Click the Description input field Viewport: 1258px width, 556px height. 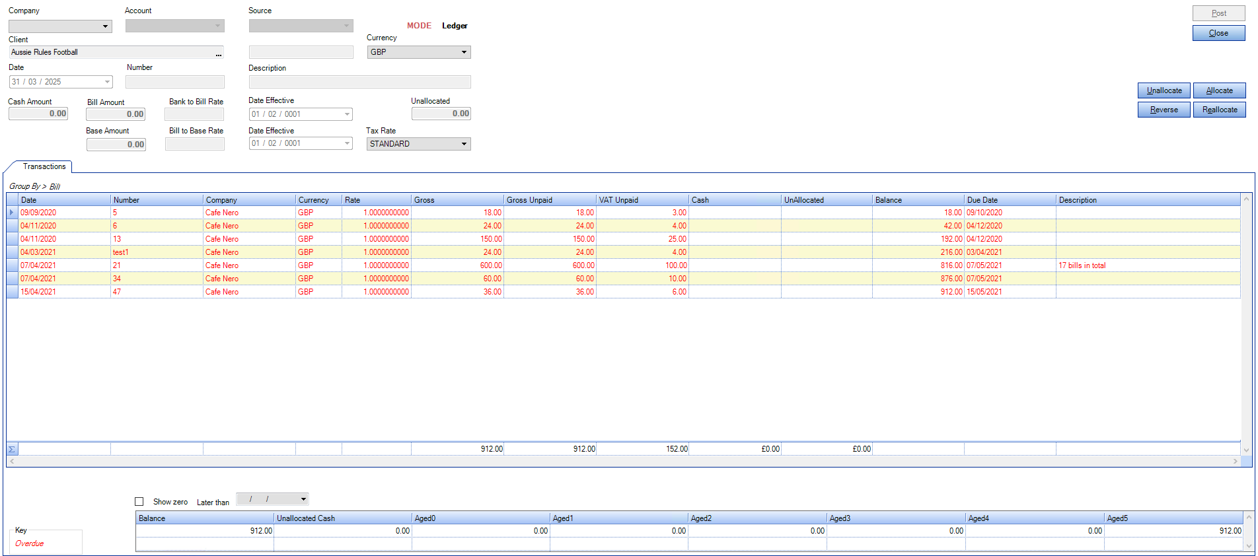[x=359, y=82]
